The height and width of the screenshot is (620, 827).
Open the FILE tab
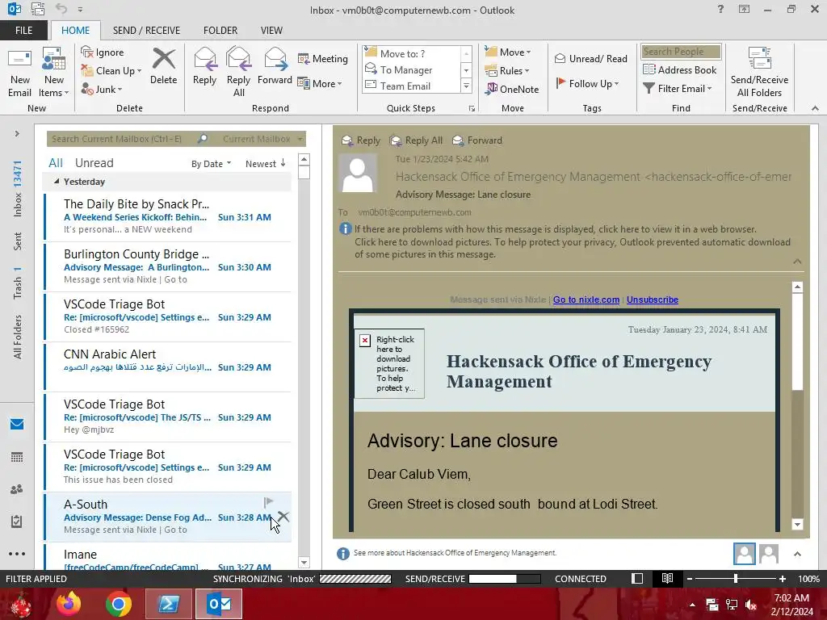23,31
